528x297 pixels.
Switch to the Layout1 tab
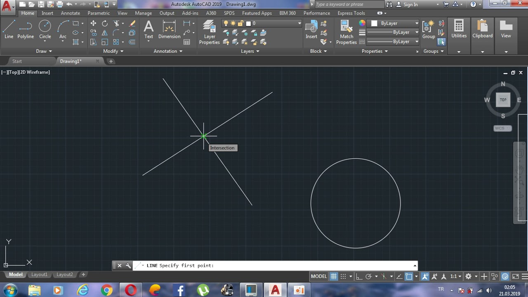click(x=40, y=274)
